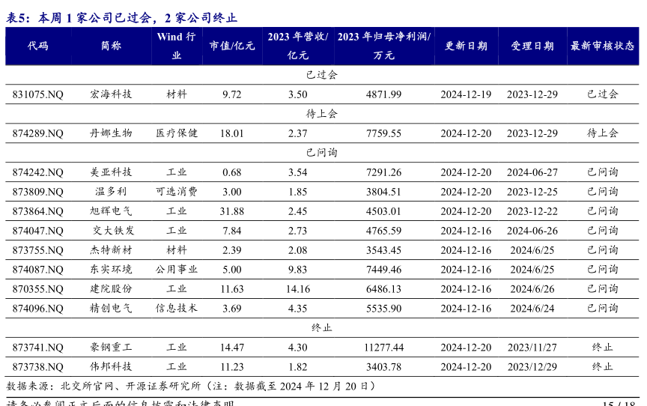Select company name 伟邦科技
Image resolution: width=647 pixels, height=406 pixels.
[111, 366]
